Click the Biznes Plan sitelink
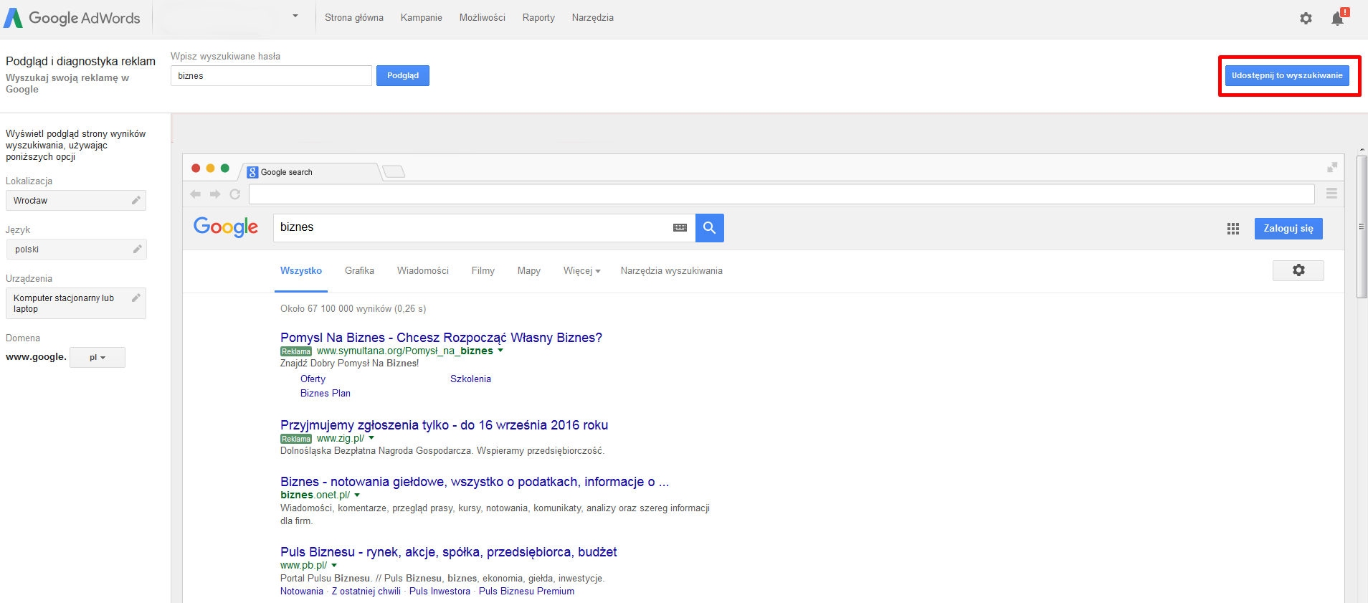 tap(326, 394)
